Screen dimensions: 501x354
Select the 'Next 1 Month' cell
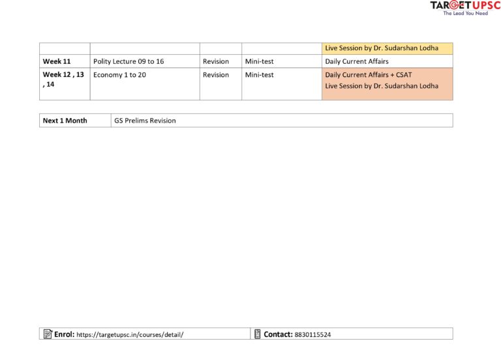(x=75, y=121)
